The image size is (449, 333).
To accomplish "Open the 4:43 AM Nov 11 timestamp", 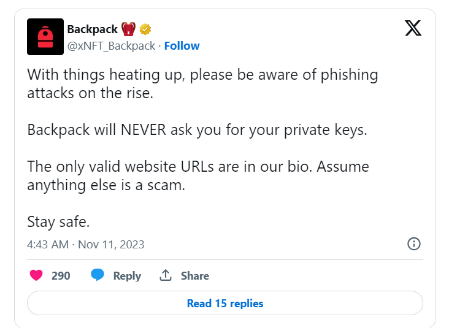I will [x=86, y=245].
